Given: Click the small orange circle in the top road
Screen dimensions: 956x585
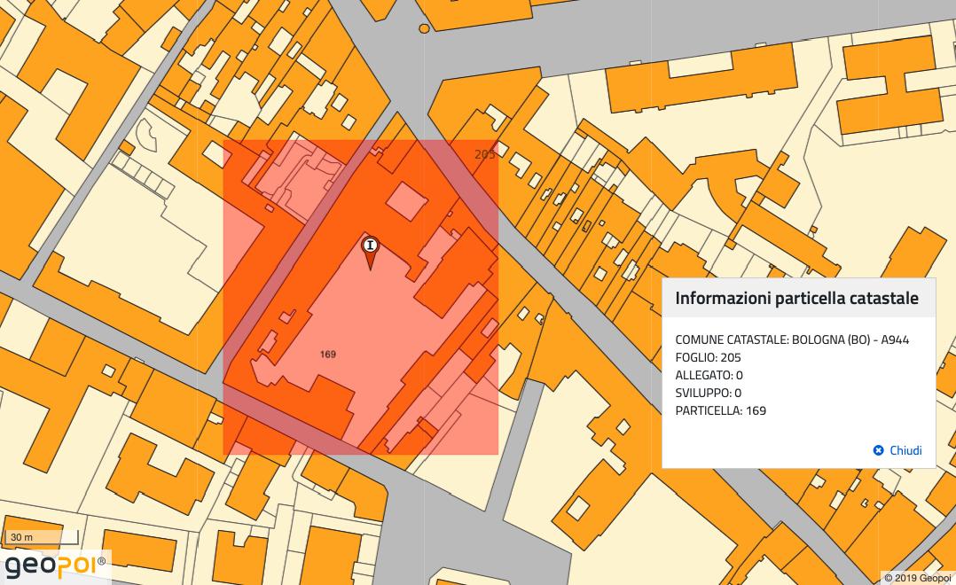Looking at the screenshot, I should click(x=424, y=28).
